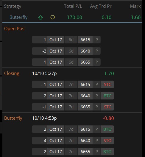Collapse the Closing trade section
Viewport: 145px width, 157px height.
click(12, 73)
